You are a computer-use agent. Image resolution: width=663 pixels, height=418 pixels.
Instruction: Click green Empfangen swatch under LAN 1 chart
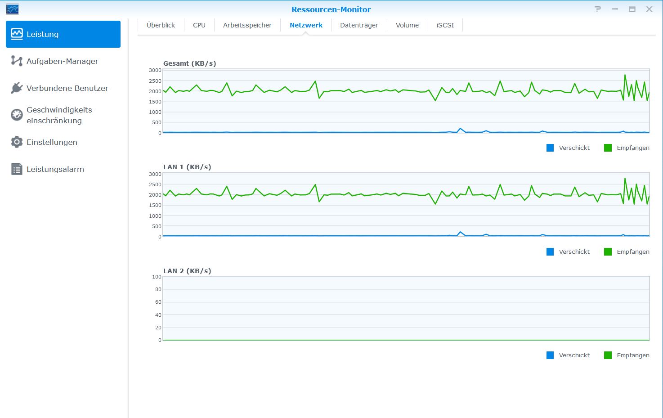[608, 252]
